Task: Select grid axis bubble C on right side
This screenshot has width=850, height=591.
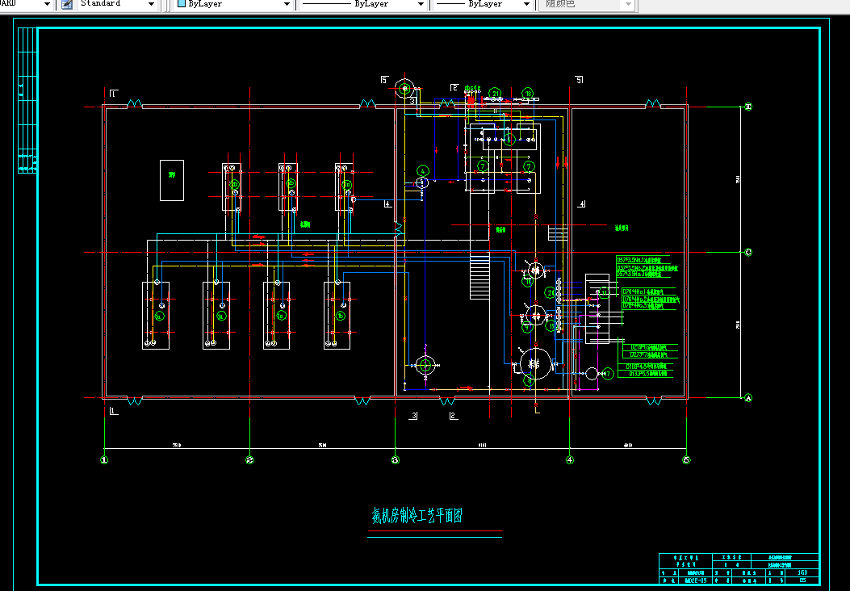Action: [x=748, y=252]
